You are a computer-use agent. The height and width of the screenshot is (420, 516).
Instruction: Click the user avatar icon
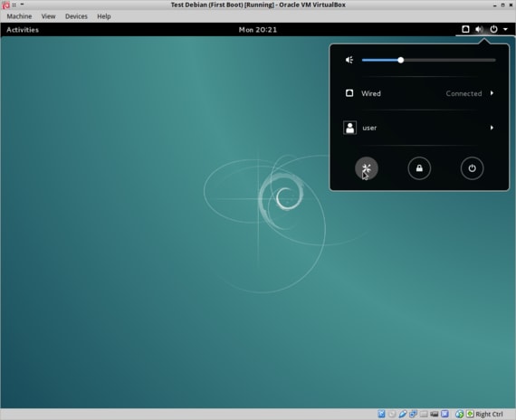(x=349, y=128)
